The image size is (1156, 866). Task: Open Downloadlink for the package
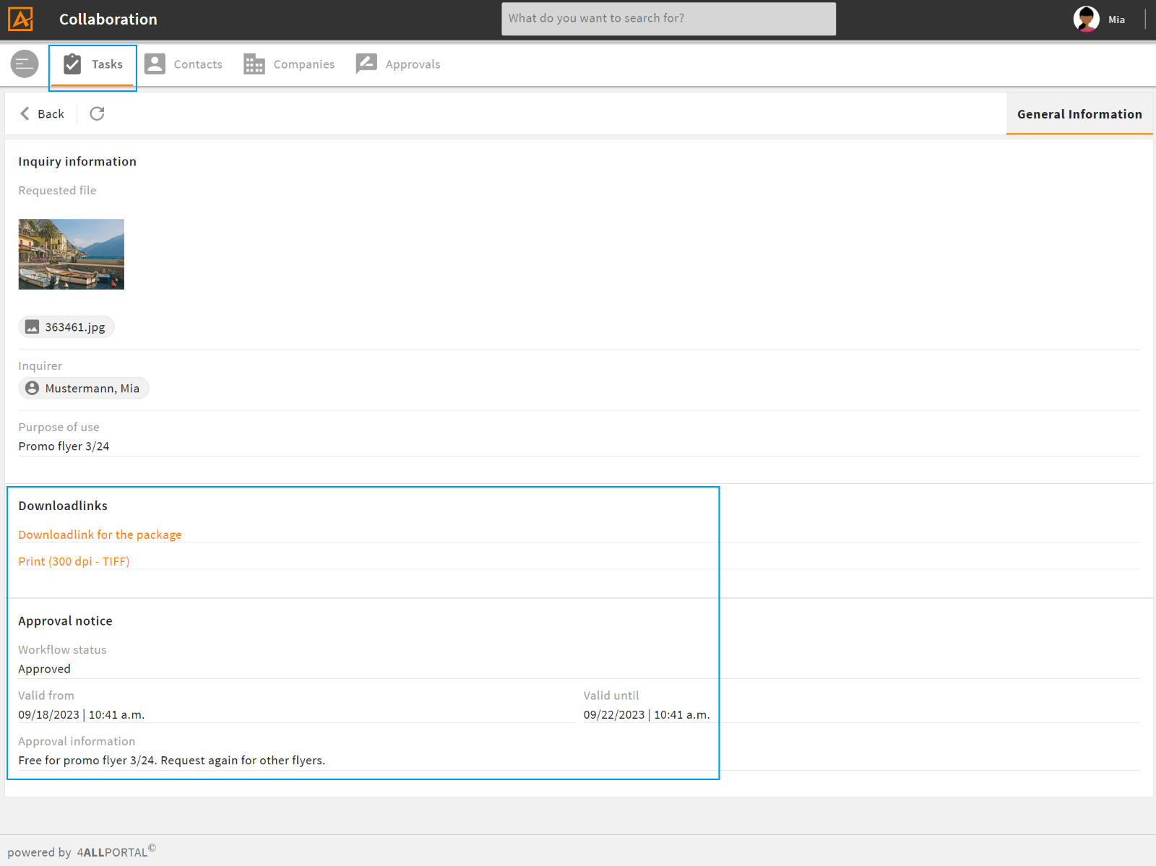(100, 534)
